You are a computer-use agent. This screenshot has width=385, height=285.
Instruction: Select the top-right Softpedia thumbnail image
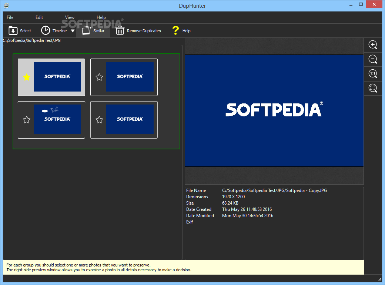[130, 77]
